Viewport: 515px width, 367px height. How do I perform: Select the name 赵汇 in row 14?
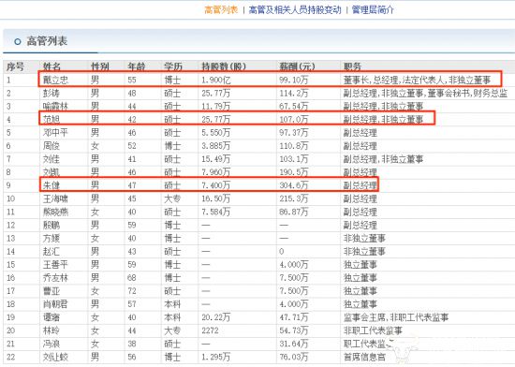tap(51, 252)
